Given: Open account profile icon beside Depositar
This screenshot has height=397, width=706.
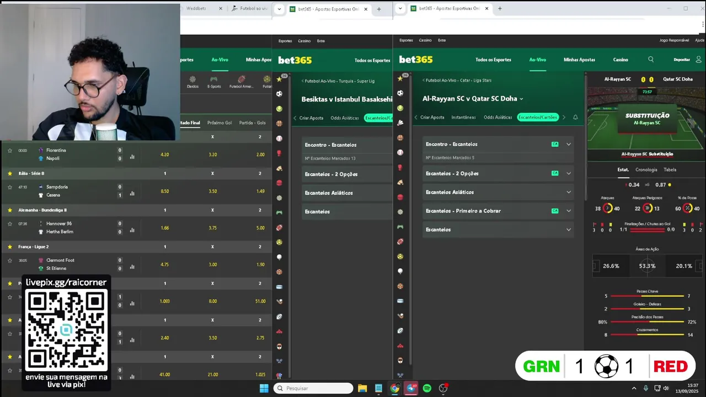Looking at the screenshot, I should click(x=698, y=60).
